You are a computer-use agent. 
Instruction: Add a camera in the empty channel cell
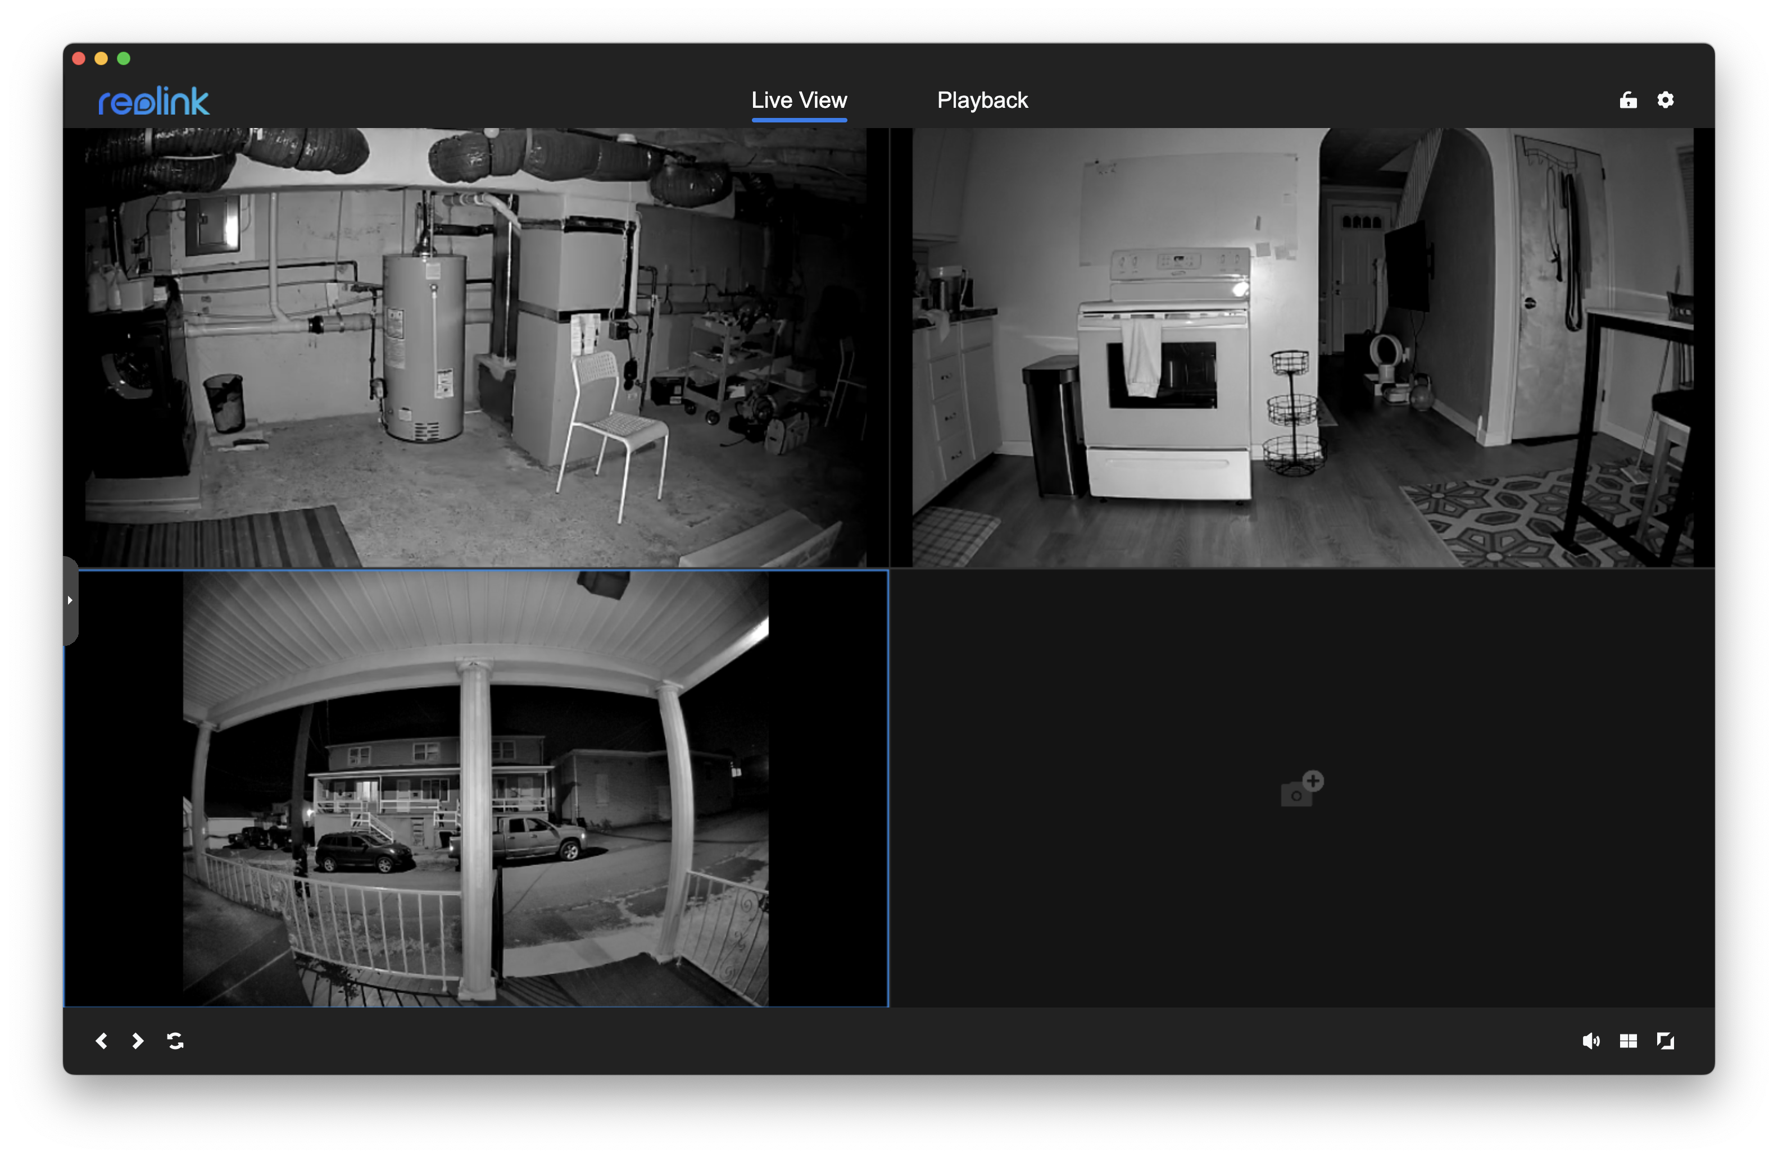point(1301,788)
